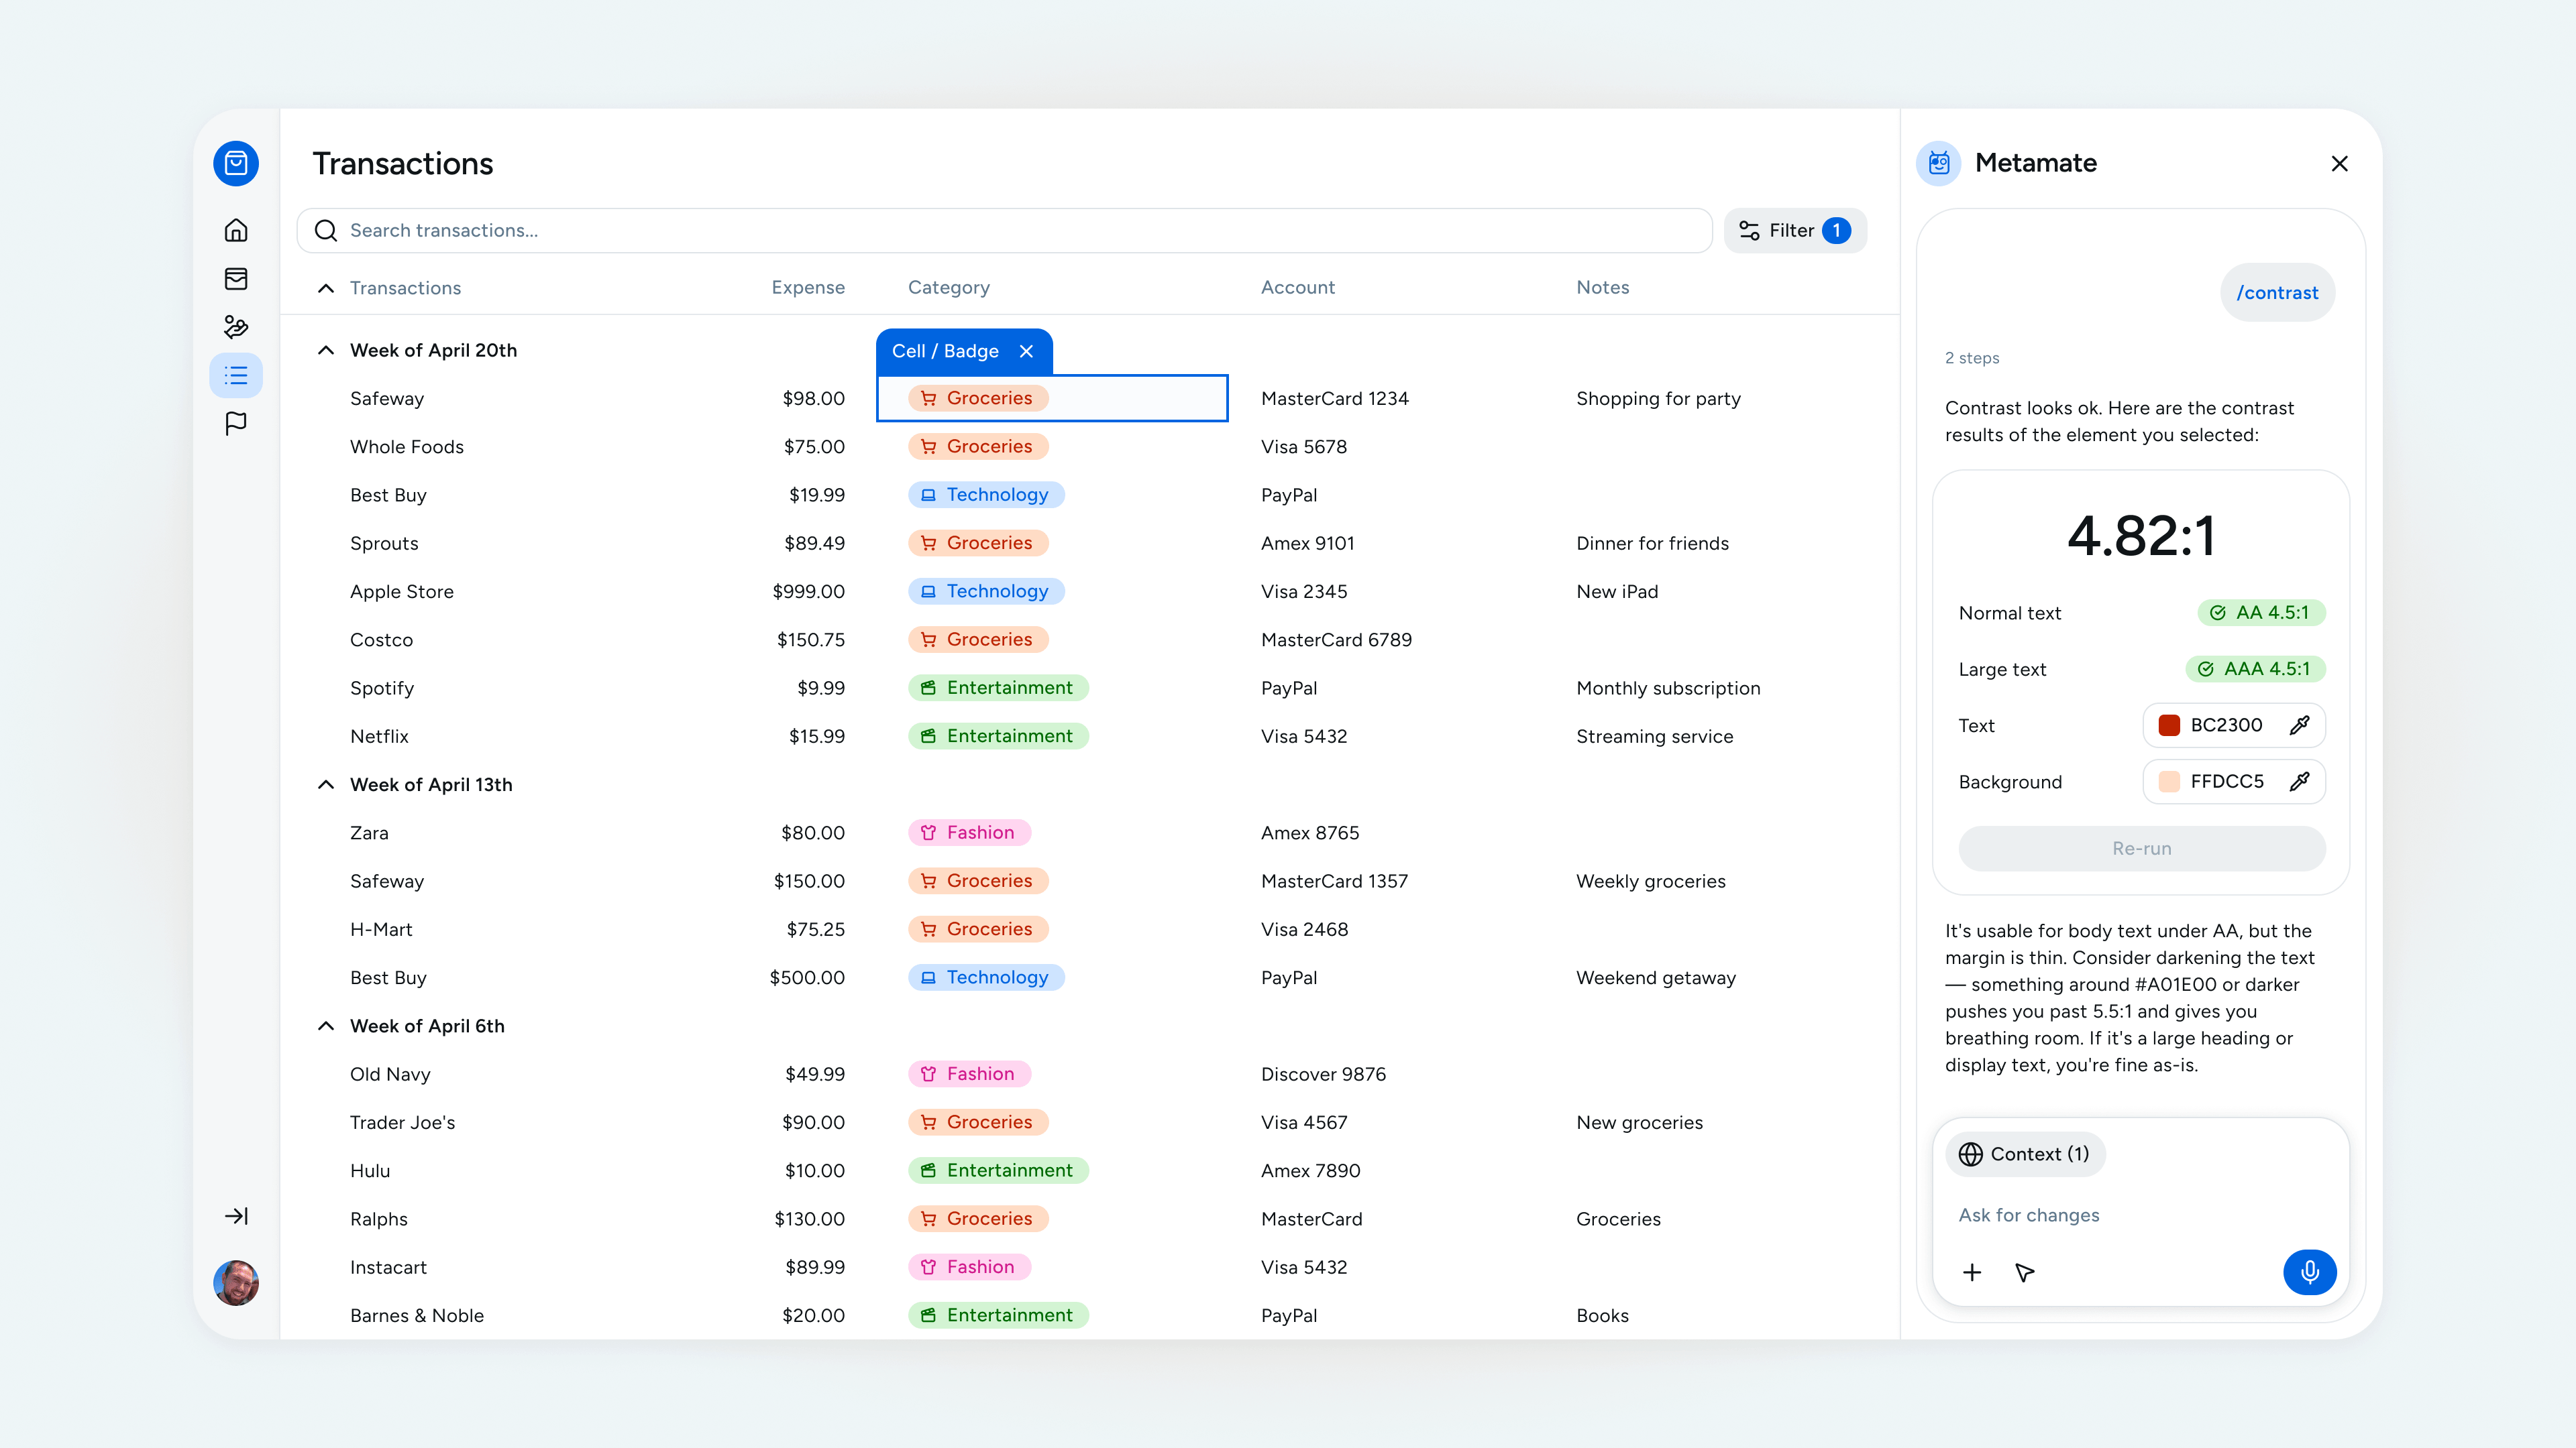Open the flag icon in sidebar

[x=236, y=424]
